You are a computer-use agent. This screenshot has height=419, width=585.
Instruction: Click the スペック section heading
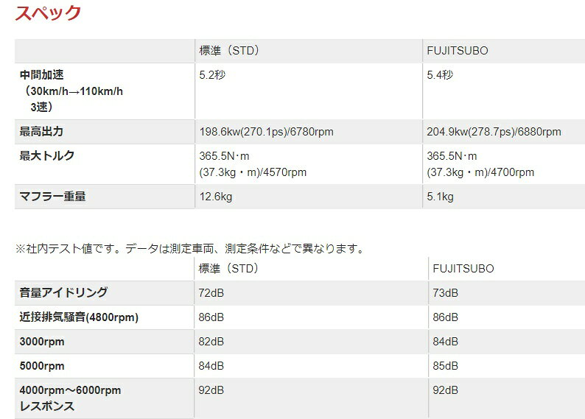tap(48, 13)
